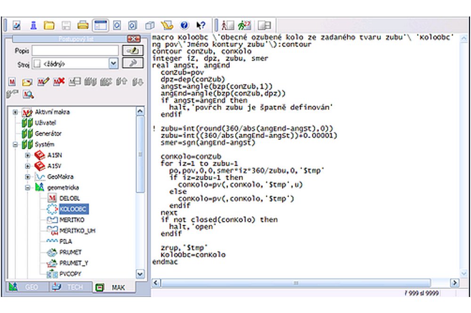Switch to the TECH tab
The height and width of the screenshot is (313, 471).
pyautogui.click(x=71, y=287)
